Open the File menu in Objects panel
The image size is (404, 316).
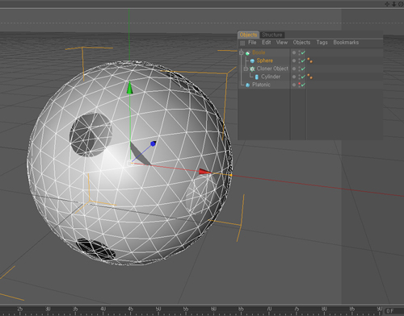[252, 43]
